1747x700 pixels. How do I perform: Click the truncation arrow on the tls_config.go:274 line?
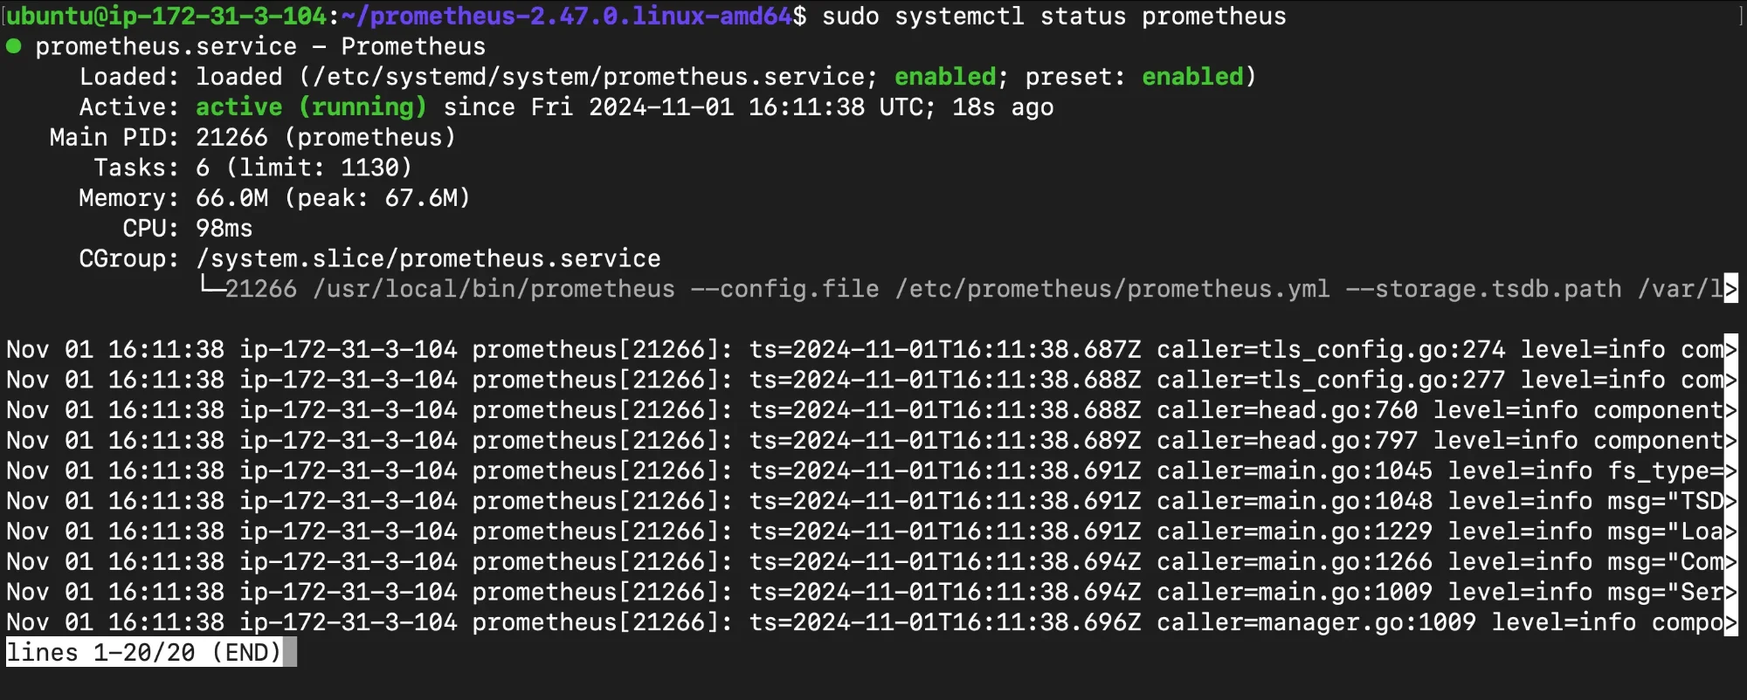click(x=1730, y=349)
